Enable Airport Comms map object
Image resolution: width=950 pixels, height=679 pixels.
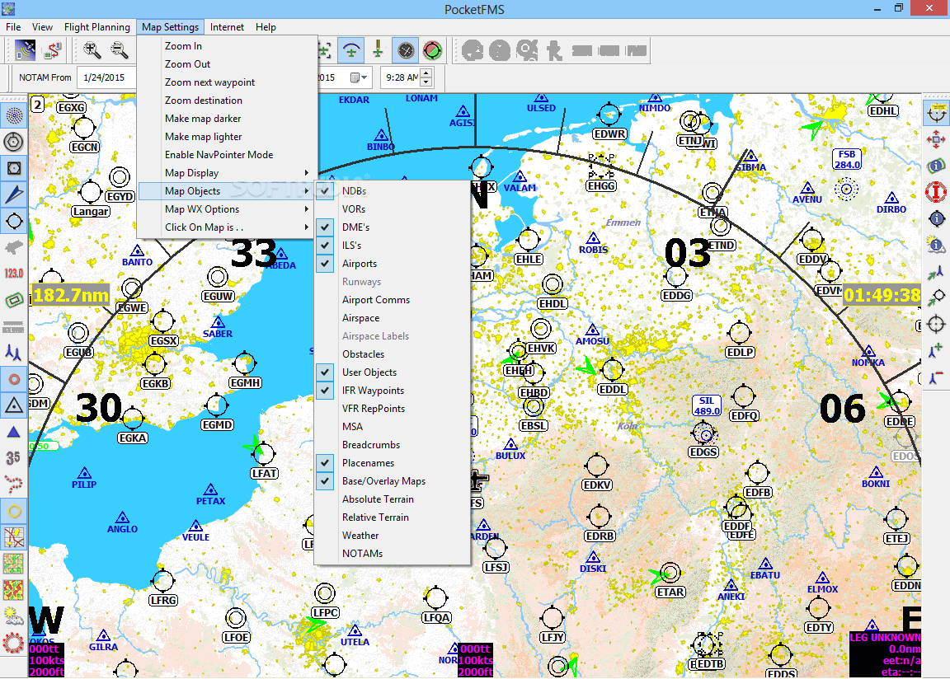392,300
